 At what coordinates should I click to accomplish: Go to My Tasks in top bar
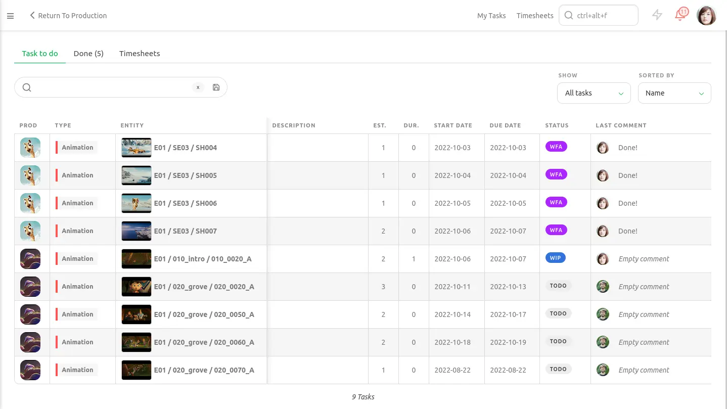491,16
